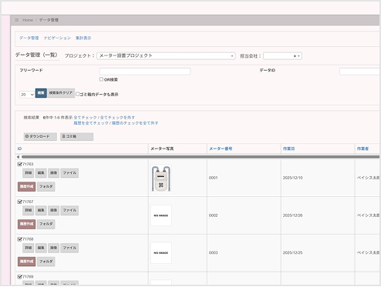Uncheck the checkbox for record 71768
The width and height of the screenshot is (381, 287).
(x=19, y=239)
